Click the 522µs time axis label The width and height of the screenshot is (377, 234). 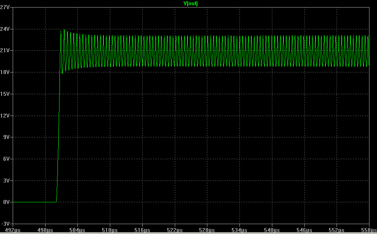coord(175,230)
